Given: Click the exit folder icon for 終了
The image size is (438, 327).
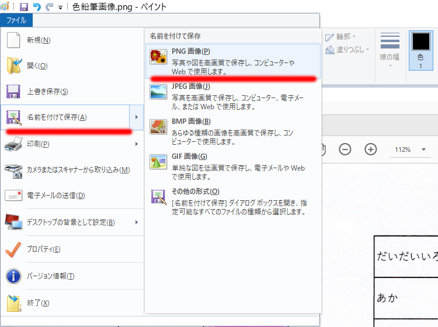Looking at the screenshot, I should pyautogui.click(x=14, y=302).
